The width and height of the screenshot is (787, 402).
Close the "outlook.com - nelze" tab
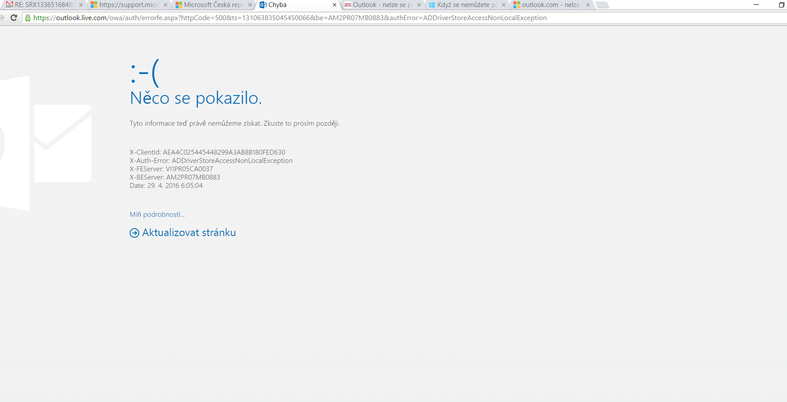588,5
